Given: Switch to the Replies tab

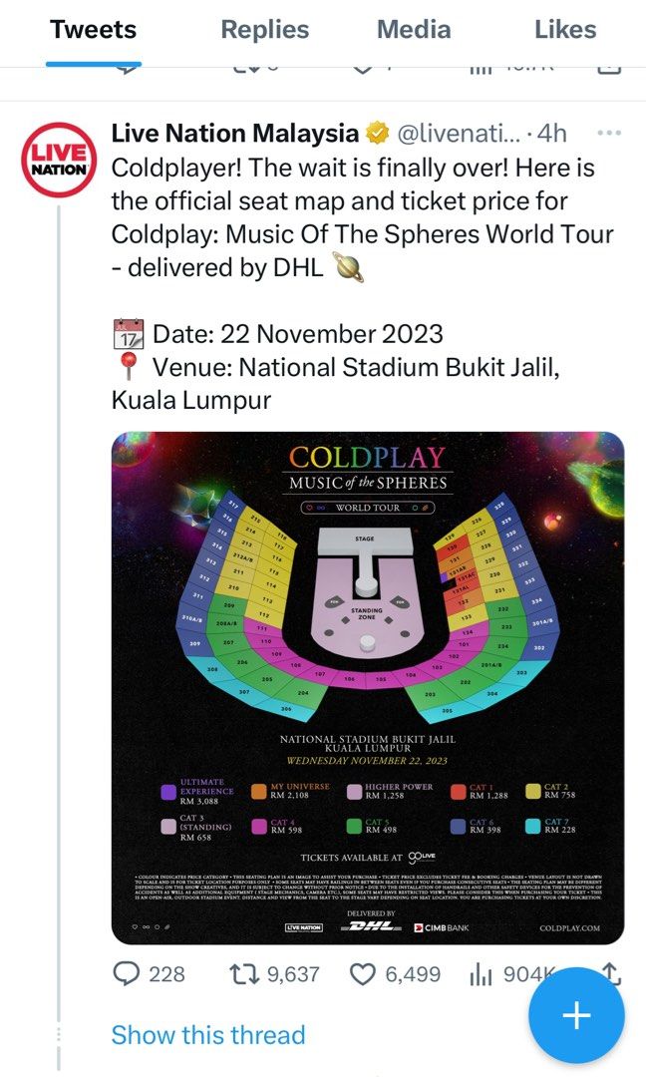Looking at the screenshot, I should click(x=264, y=30).
